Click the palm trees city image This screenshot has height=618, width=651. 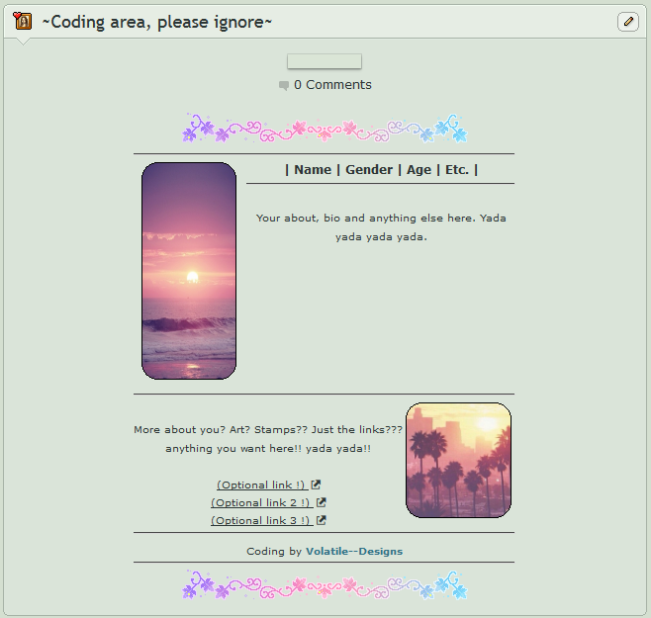click(x=458, y=460)
